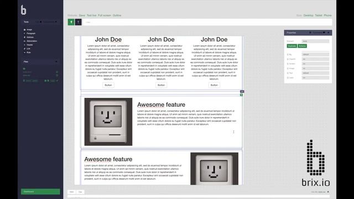
Task: Select the Address tool in sidebar
Action: [28, 37]
